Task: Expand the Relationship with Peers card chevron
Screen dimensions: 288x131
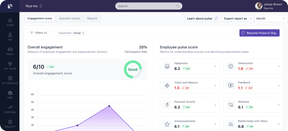Action: pyautogui.click(x=279, y=124)
